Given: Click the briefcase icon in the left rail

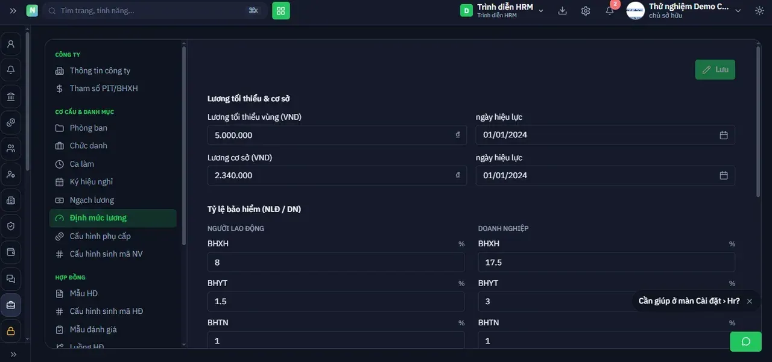Looking at the screenshot, I should pyautogui.click(x=11, y=305).
